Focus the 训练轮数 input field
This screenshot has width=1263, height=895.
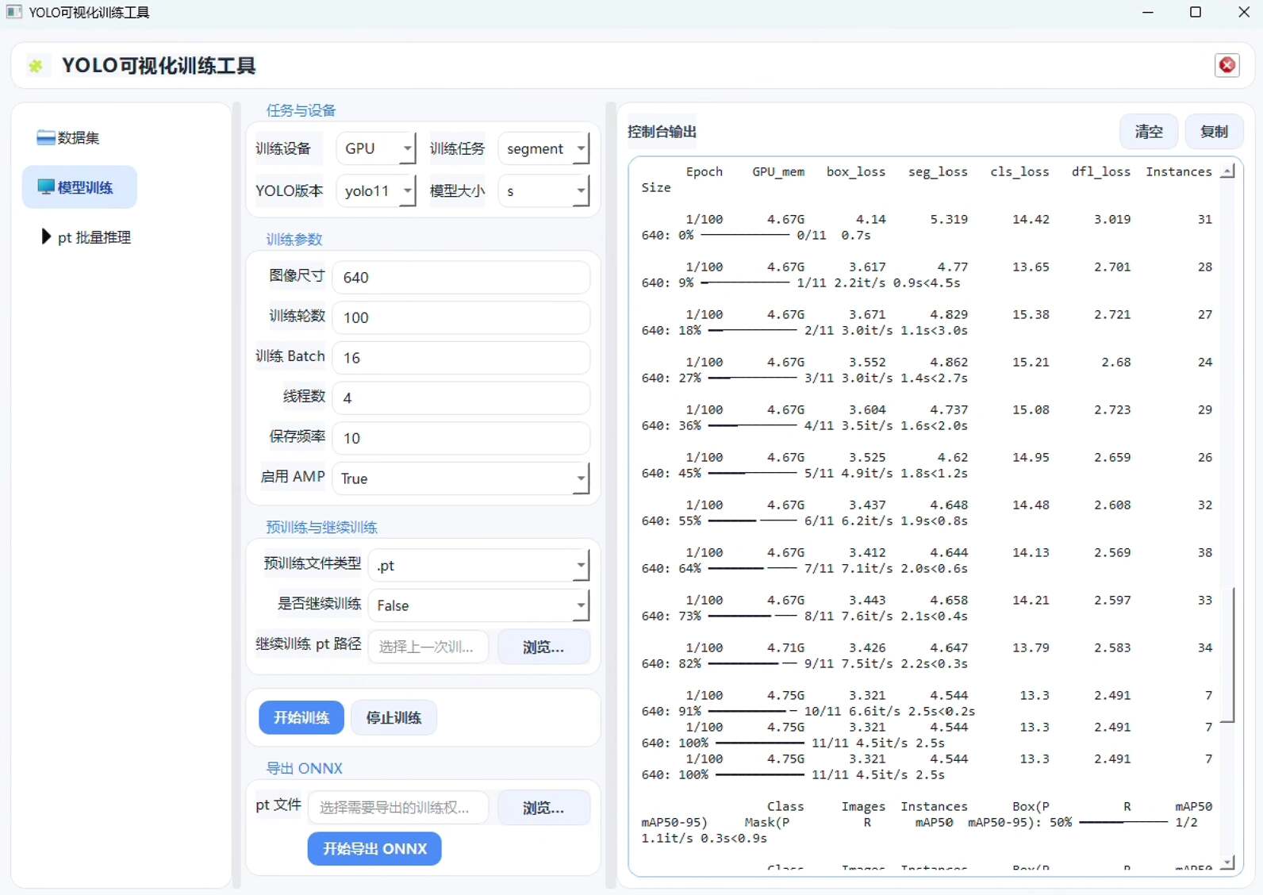[461, 317]
